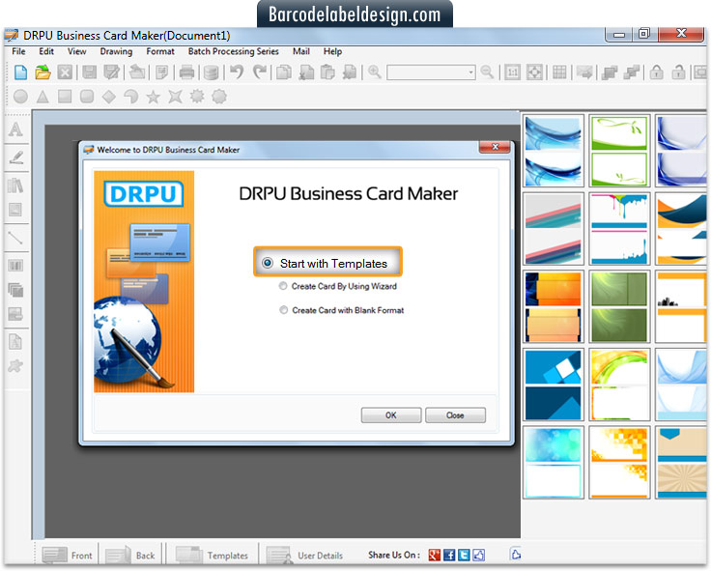The image size is (711, 571).
Task: Share on Twitter icon
Action: [464, 555]
